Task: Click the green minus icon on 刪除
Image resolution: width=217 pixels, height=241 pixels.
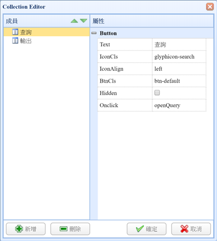Action: tap(64, 229)
